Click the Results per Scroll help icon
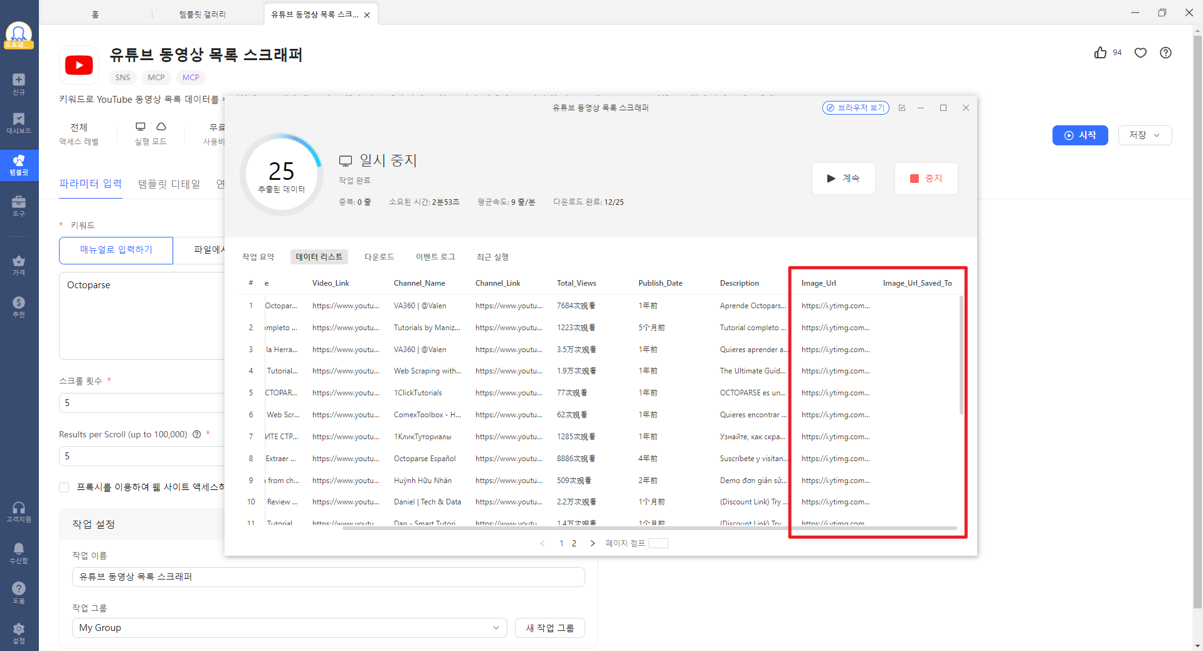Image resolution: width=1203 pixels, height=651 pixels. (x=196, y=434)
